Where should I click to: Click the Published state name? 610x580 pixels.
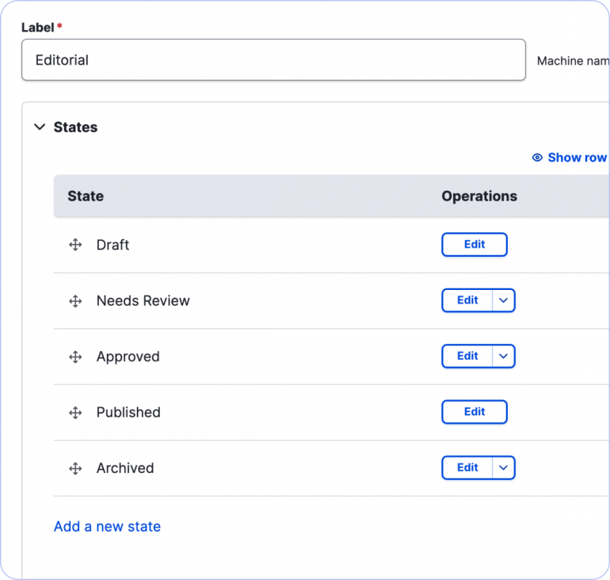click(128, 412)
